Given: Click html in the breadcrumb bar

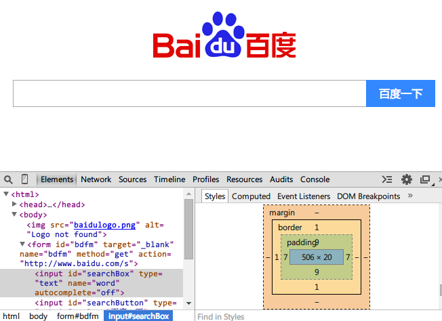Looking at the screenshot, I should tap(12, 316).
